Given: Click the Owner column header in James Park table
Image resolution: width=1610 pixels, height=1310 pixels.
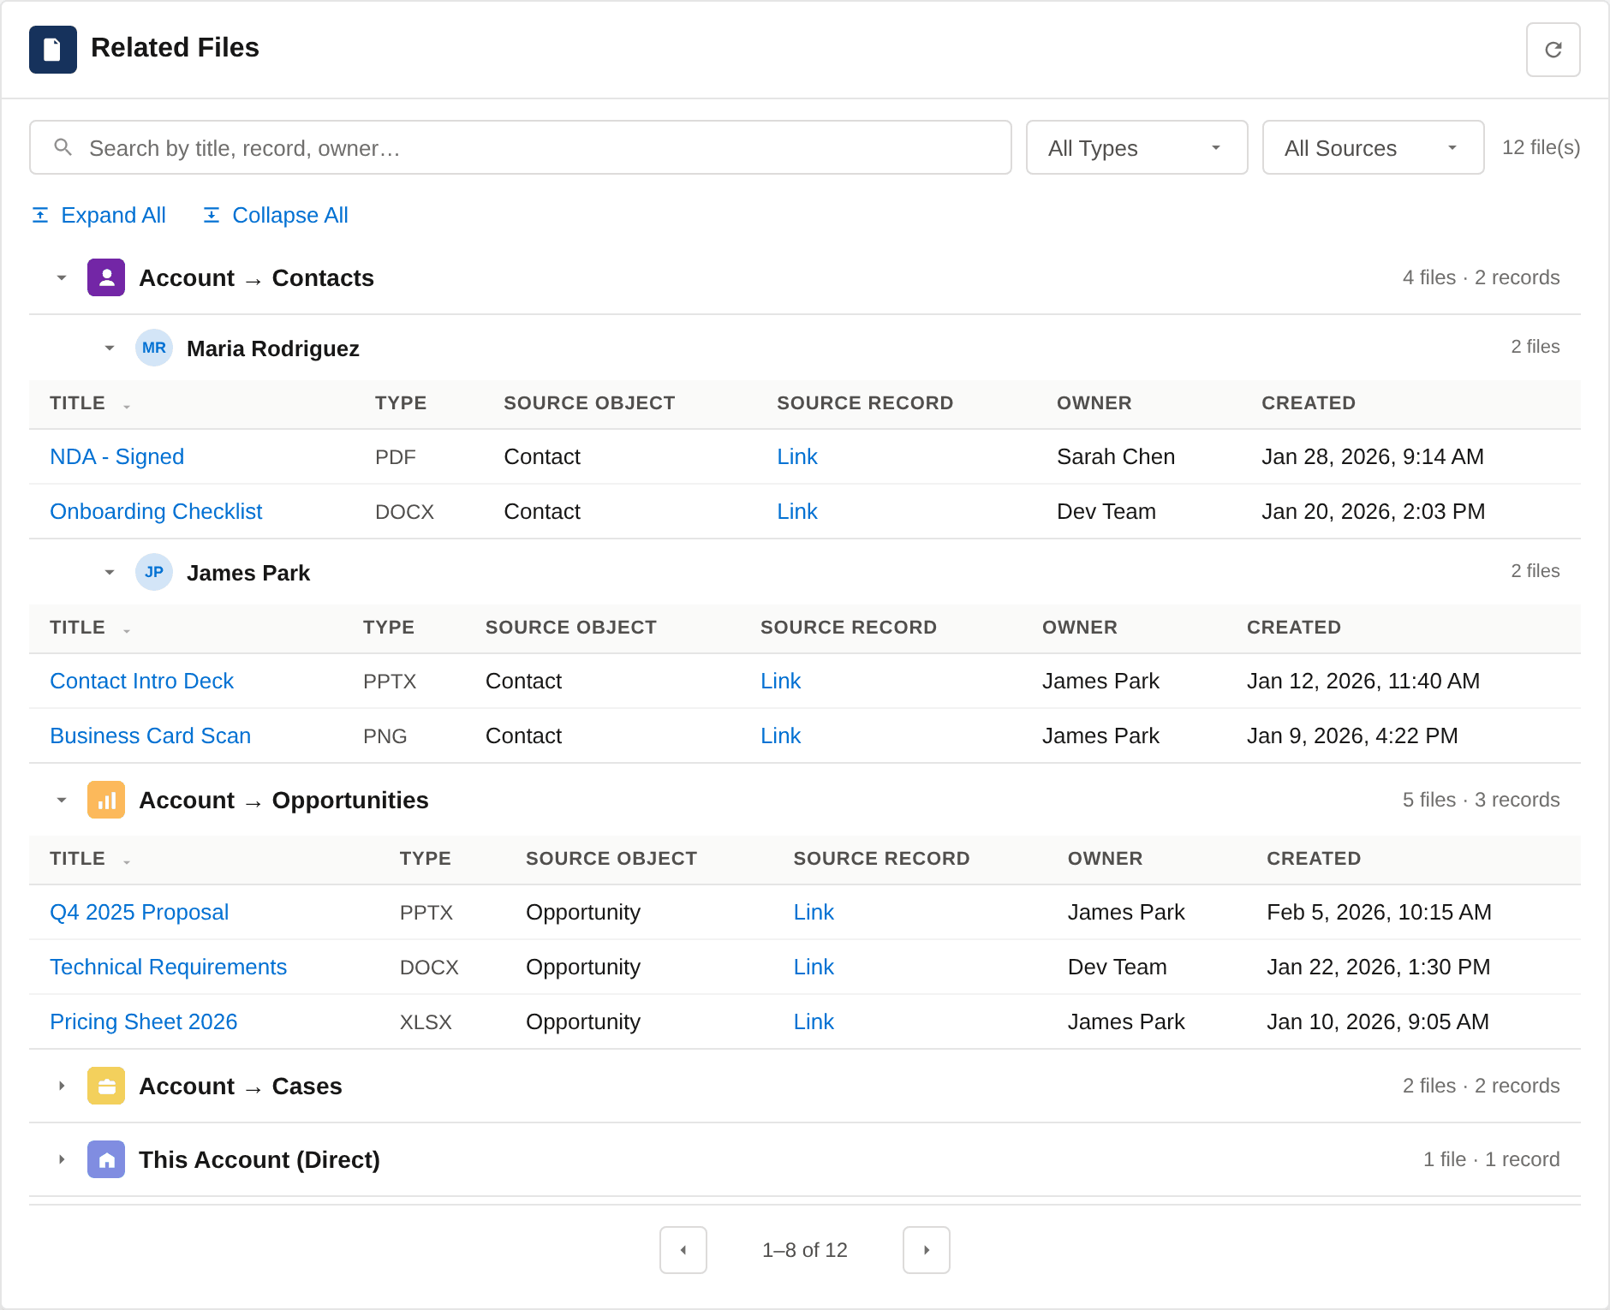Looking at the screenshot, I should (x=1079, y=628).
